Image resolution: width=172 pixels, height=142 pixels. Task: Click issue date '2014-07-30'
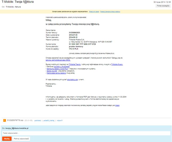pos(73,35)
